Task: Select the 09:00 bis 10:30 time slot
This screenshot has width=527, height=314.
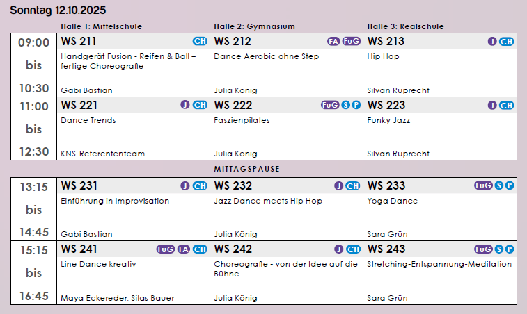Action: click(x=33, y=65)
